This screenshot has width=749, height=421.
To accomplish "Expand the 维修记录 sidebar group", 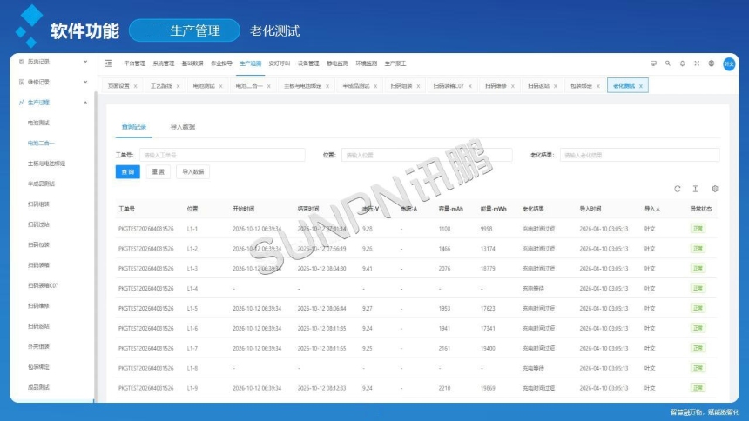I will click(x=85, y=82).
